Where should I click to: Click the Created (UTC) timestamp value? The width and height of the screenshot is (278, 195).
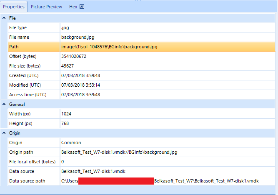80,75
